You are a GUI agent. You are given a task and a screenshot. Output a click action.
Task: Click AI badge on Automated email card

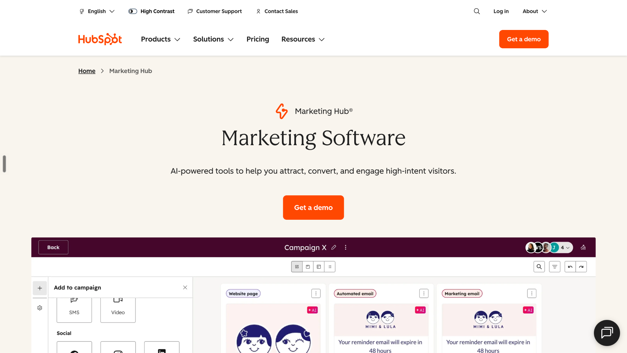420,310
